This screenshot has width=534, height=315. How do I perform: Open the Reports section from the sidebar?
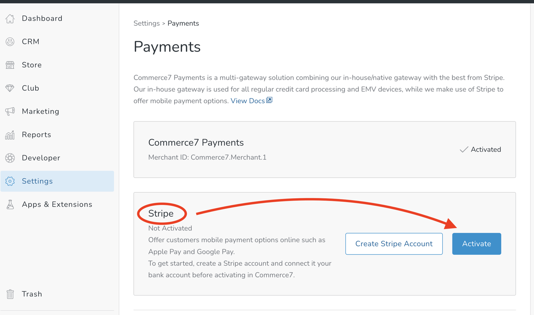pos(36,135)
